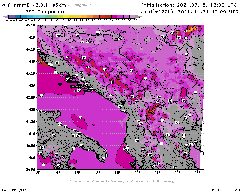Click the 42N latitude axis label

pyautogui.click(x=31, y=109)
